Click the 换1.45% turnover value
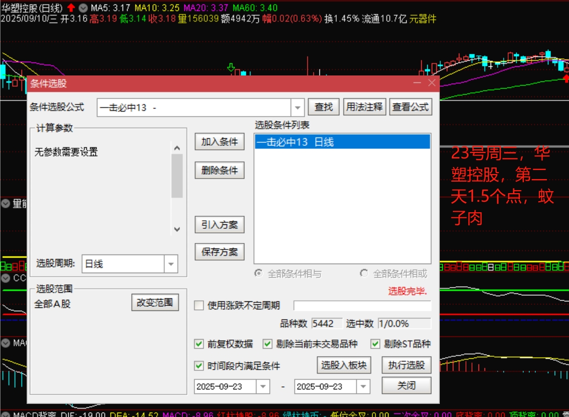This screenshot has width=569, height=417. pyautogui.click(x=341, y=19)
